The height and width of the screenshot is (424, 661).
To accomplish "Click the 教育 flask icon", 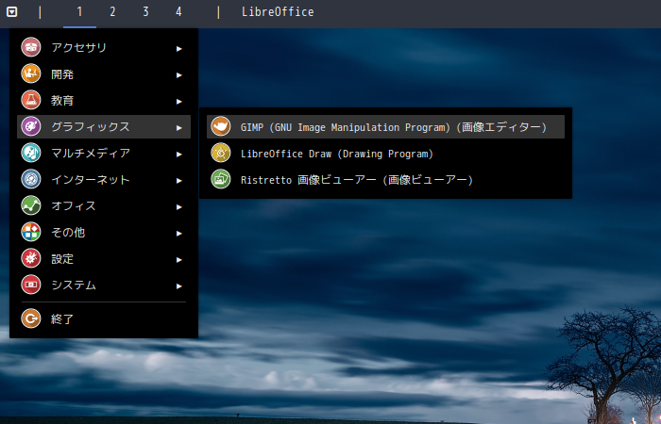I will [31, 100].
